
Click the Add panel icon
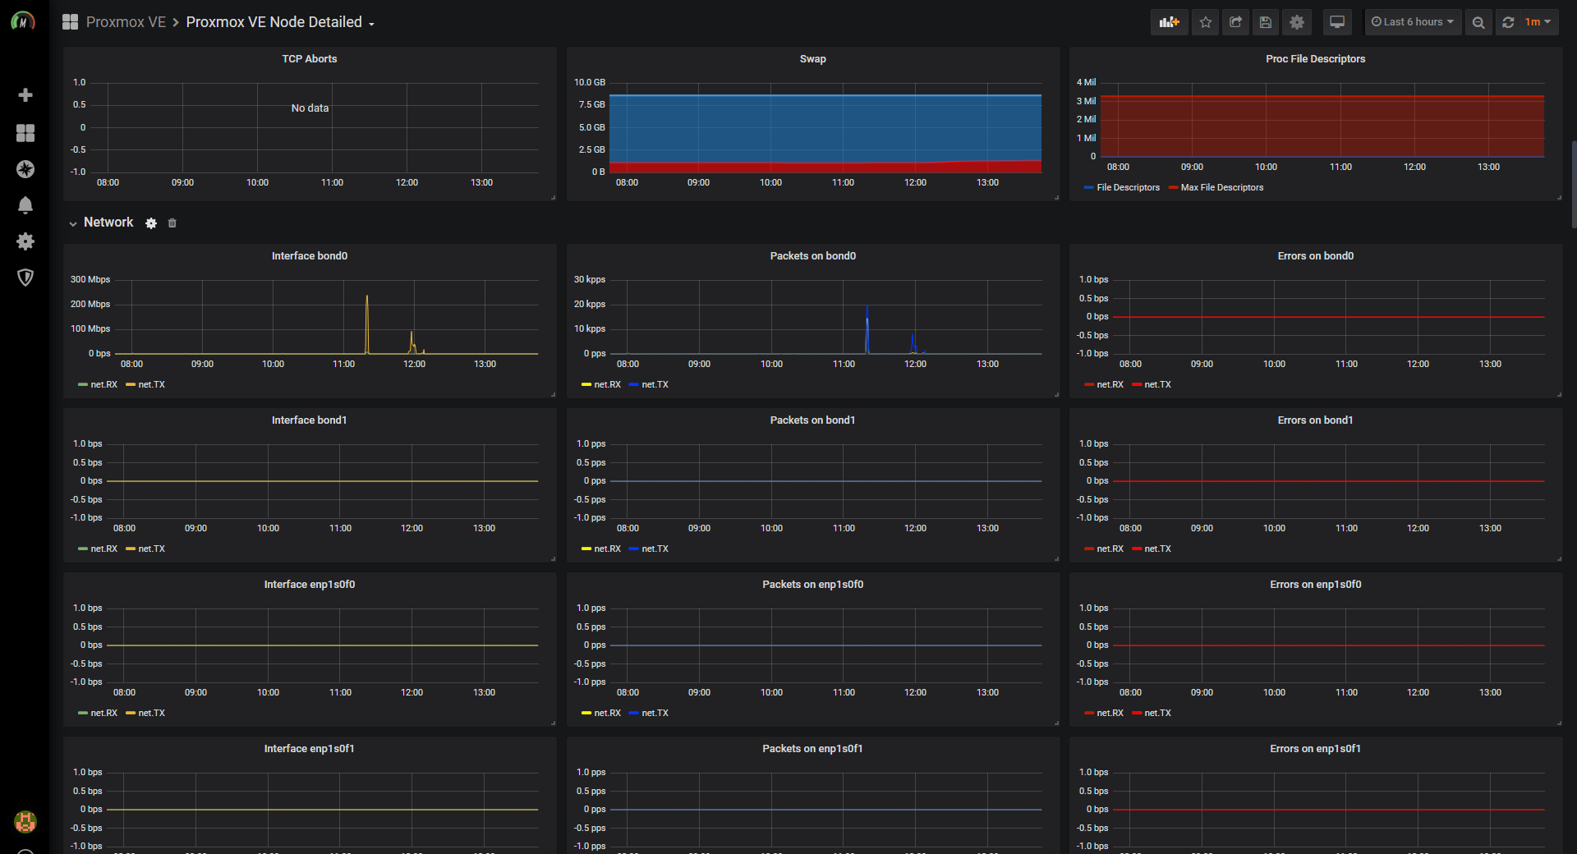point(1169,22)
